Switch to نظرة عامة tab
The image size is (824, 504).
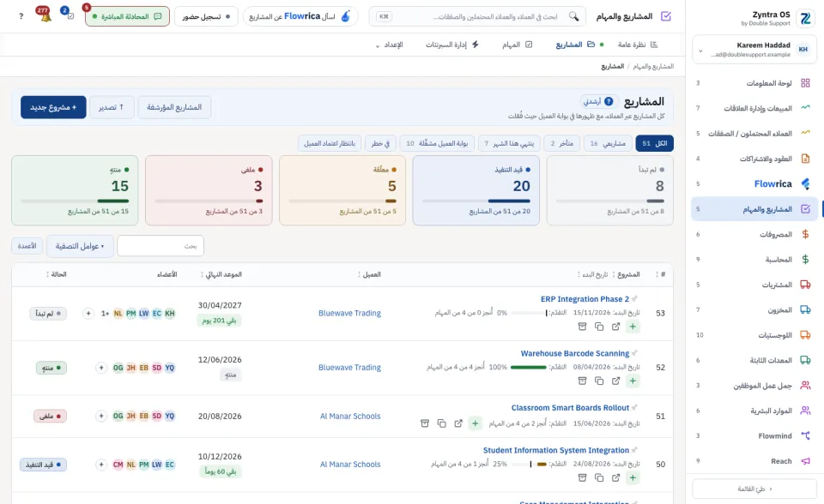(638, 45)
